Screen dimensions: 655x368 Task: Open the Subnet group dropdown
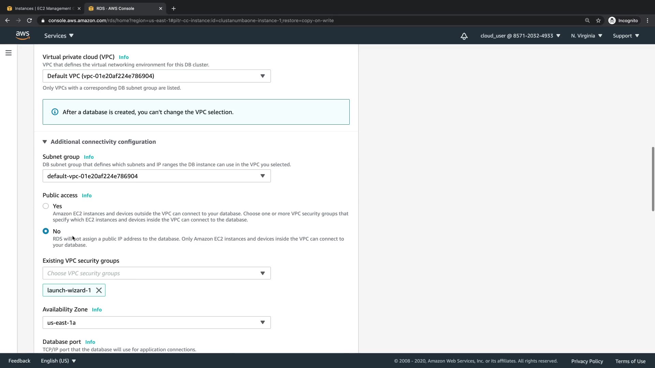coord(157,176)
